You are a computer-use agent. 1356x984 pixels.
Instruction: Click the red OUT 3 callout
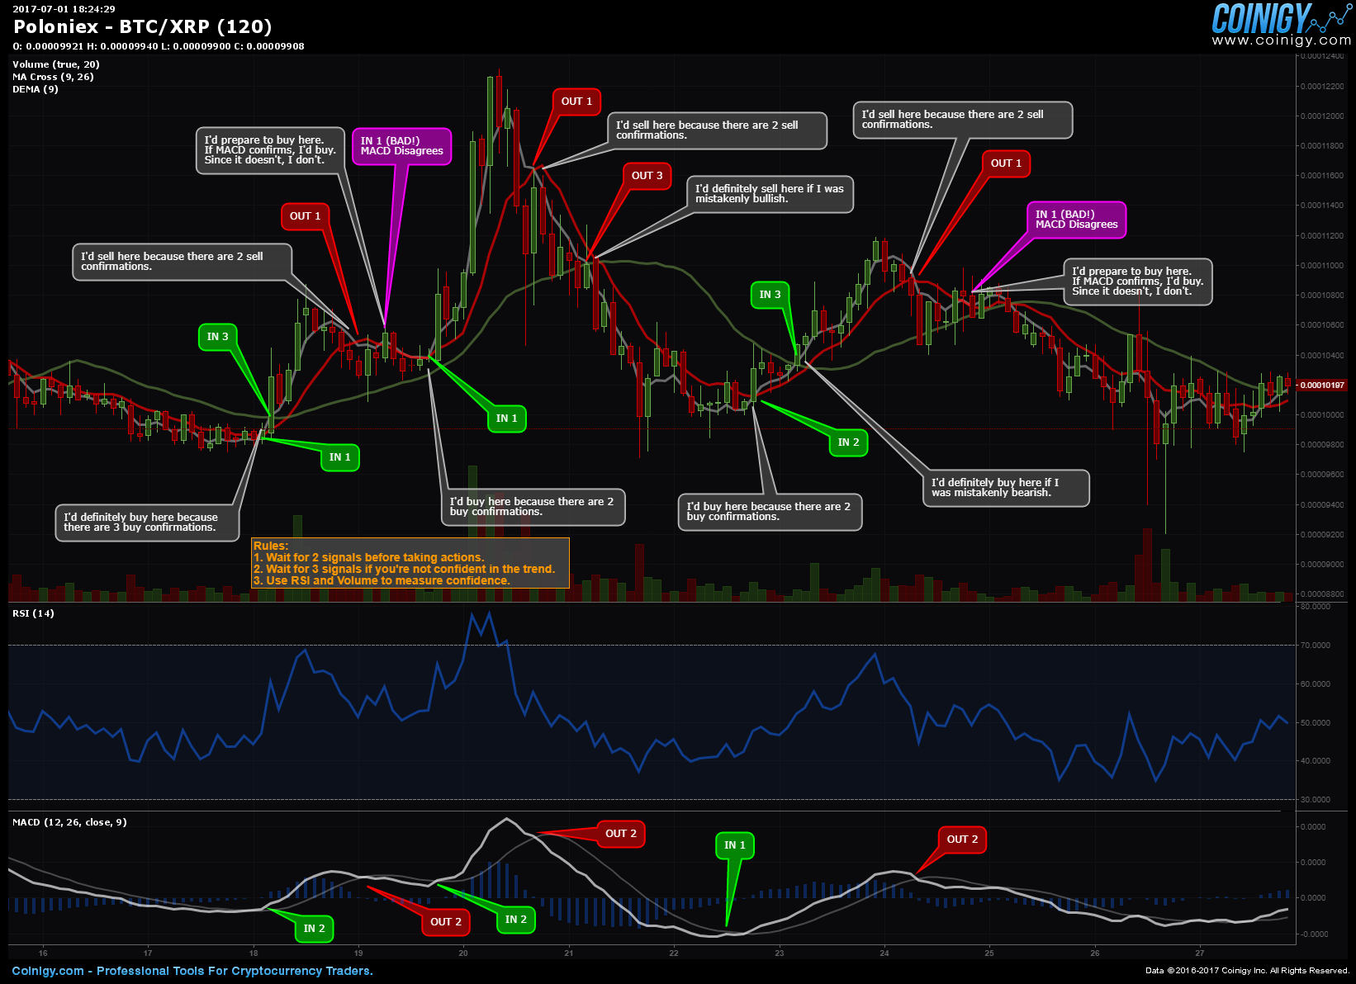click(x=647, y=176)
